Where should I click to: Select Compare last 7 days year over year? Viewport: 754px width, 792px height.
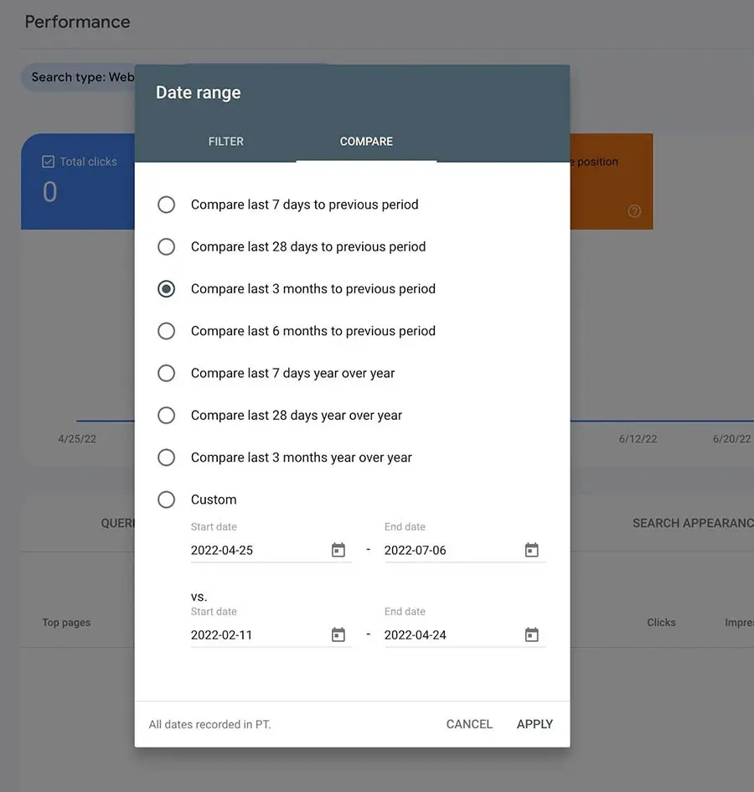(167, 373)
